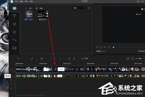The width and height of the screenshot is (145, 97).
Task: Click the 导入 import button
Action: coord(29,8)
